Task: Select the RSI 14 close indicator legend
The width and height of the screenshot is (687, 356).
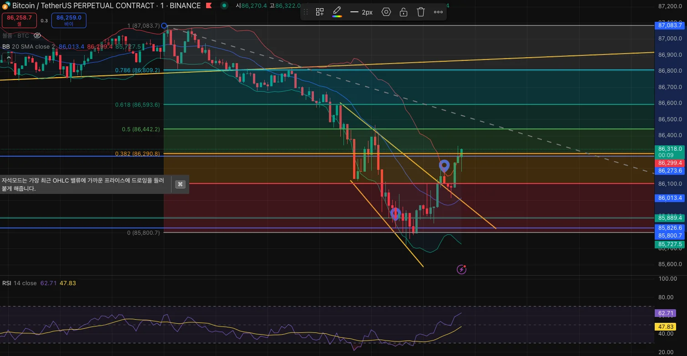Action: coord(20,283)
